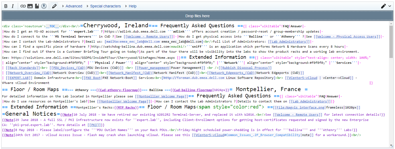Viewport: 395px width, 149px height.
Task: Insert an embedded image file
Action: (x=30, y=6)
